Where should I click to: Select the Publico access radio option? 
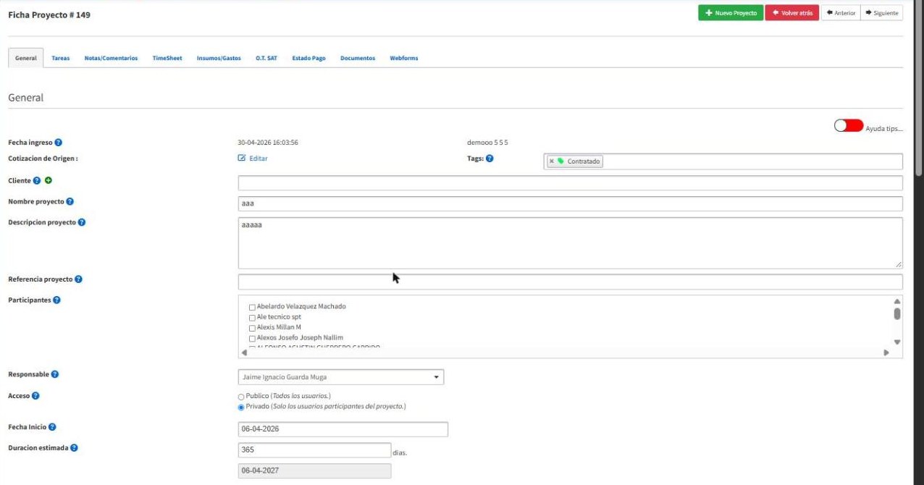tap(241, 397)
